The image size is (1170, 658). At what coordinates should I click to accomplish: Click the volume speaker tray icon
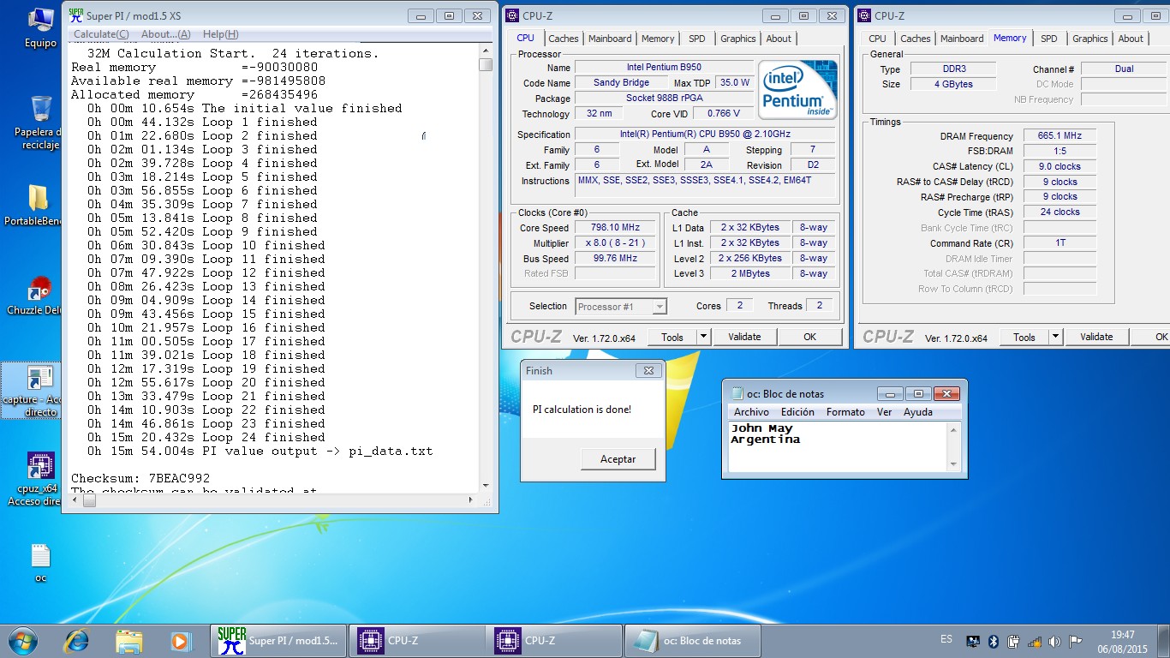pyautogui.click(x=1055, y=640)
